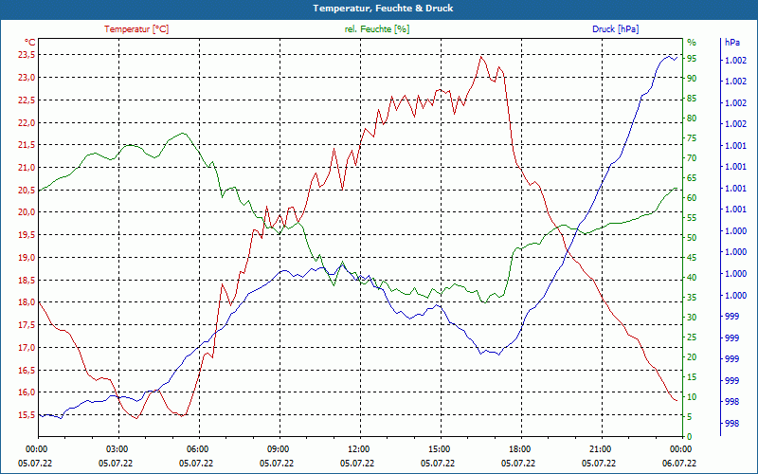
Task: Click the green '%' axis unit label
Action: pyautogui.click(x=692, y=42)
